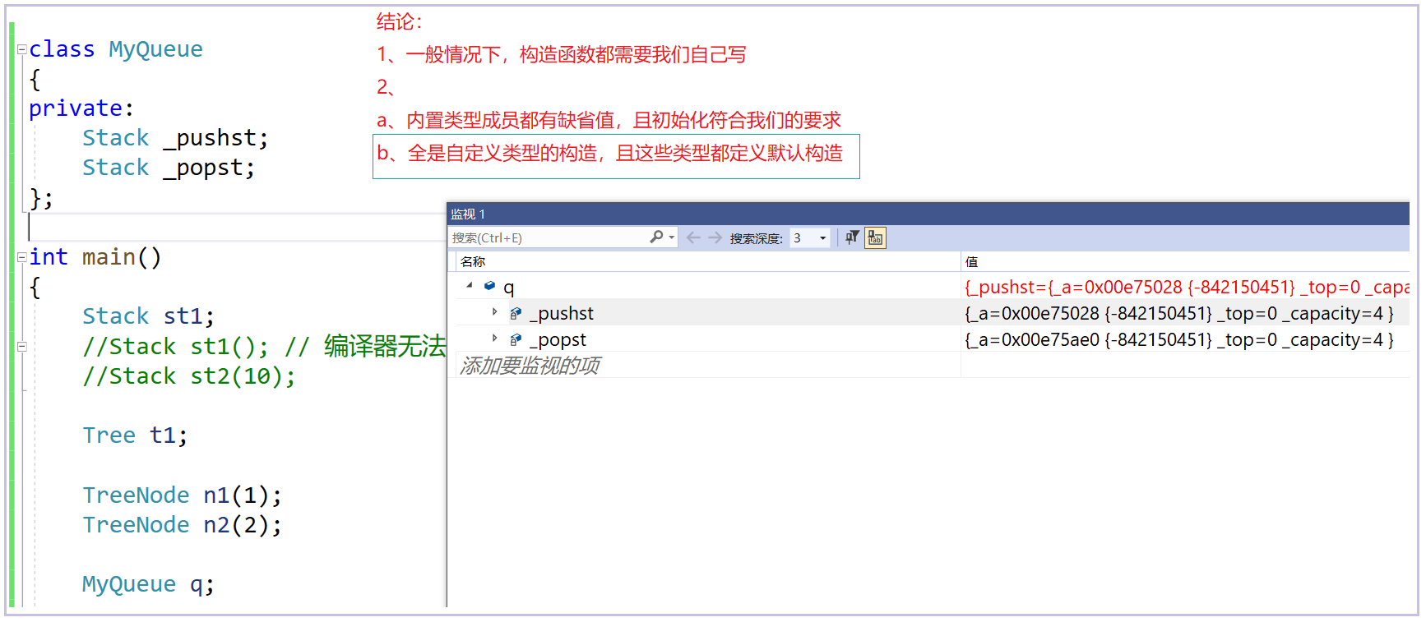1426x622 pixels.
Task: Click the blue object icon beside q
Action: (489, 286)
